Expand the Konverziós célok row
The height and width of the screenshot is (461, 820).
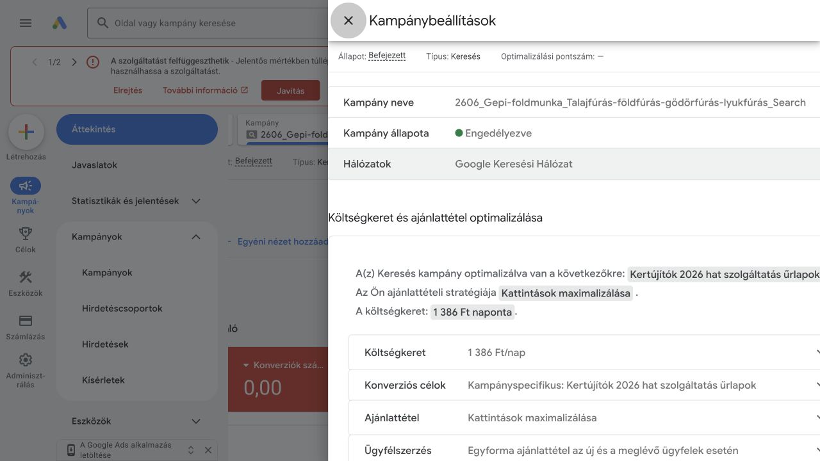point(584,385)
